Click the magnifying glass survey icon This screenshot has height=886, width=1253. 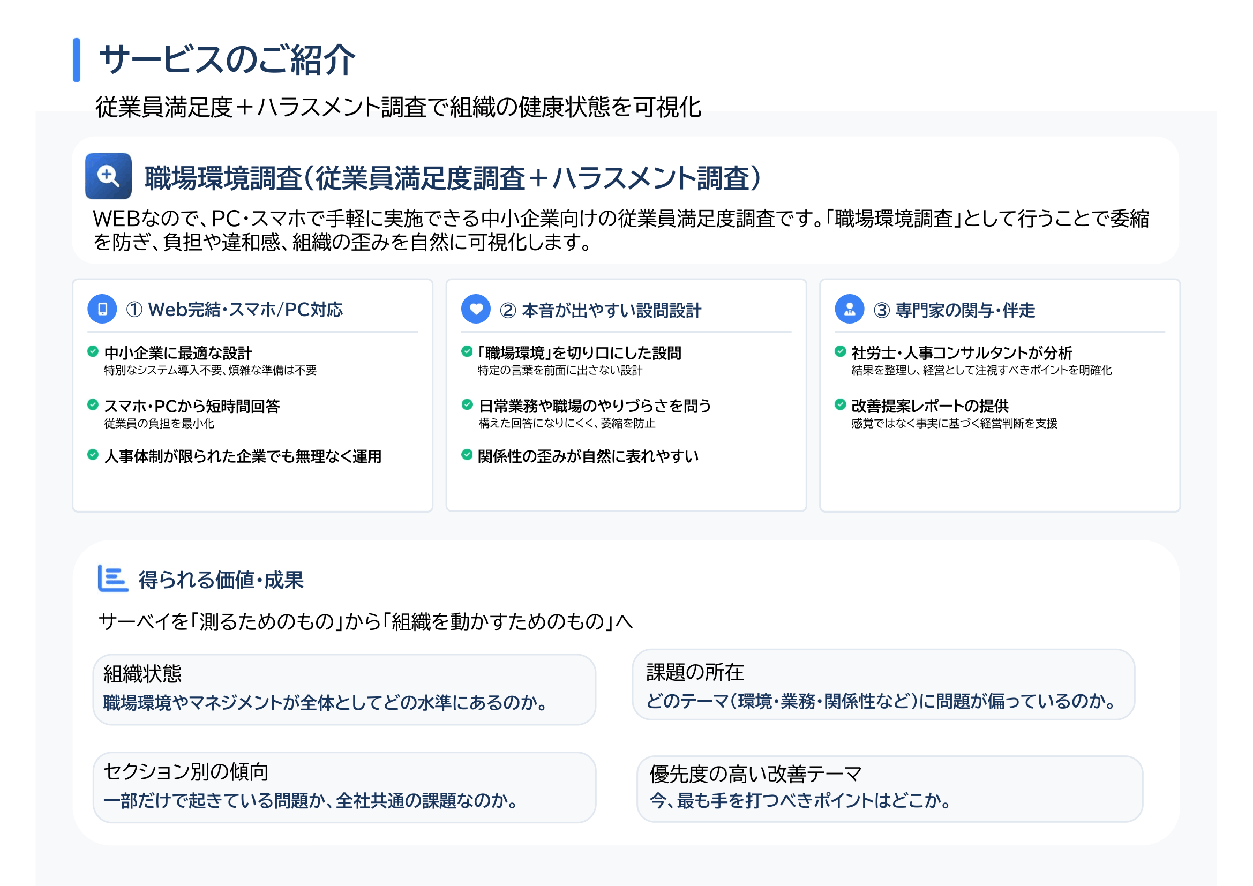(108, 176)
